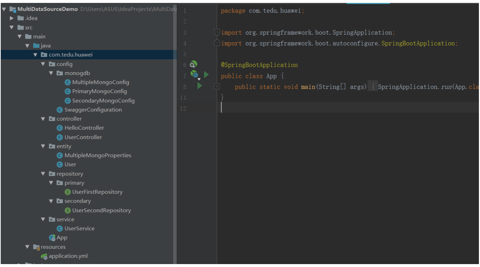The image size is (480, 267).
Task: Fold the import block on line 3
Action: 217,32
